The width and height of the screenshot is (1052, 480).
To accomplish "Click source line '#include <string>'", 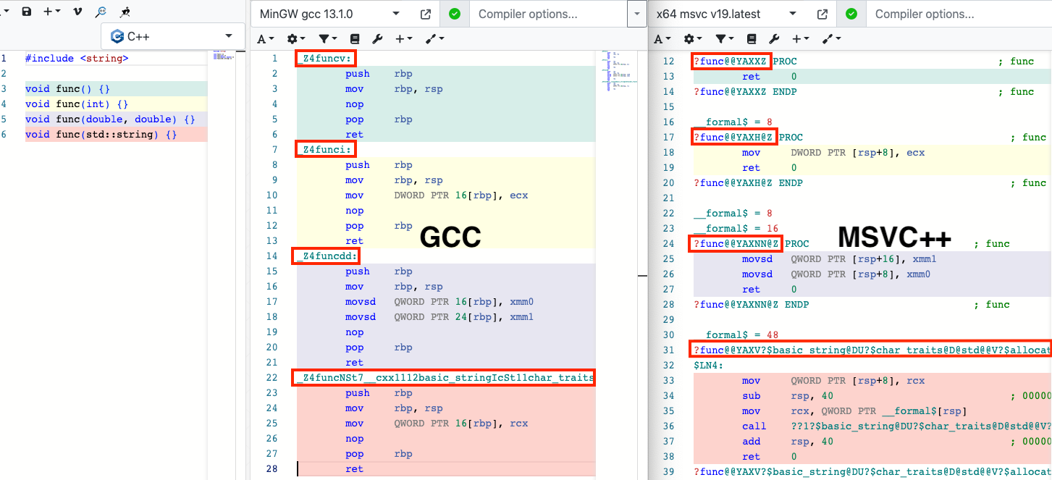I will (77, 59).
